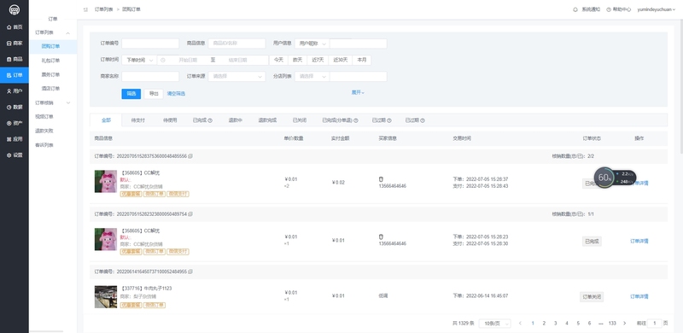
Task: Open 设置 settings in the dark sidebar
Action: [15, 155]
